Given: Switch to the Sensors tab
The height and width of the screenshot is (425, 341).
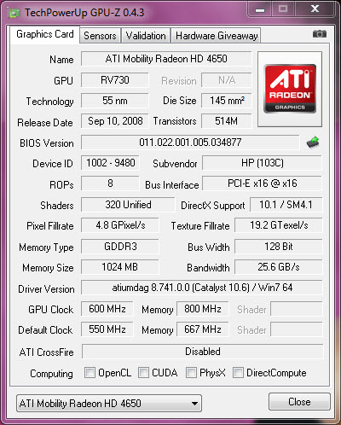Looking at the screenshot, I should [100, 36].
